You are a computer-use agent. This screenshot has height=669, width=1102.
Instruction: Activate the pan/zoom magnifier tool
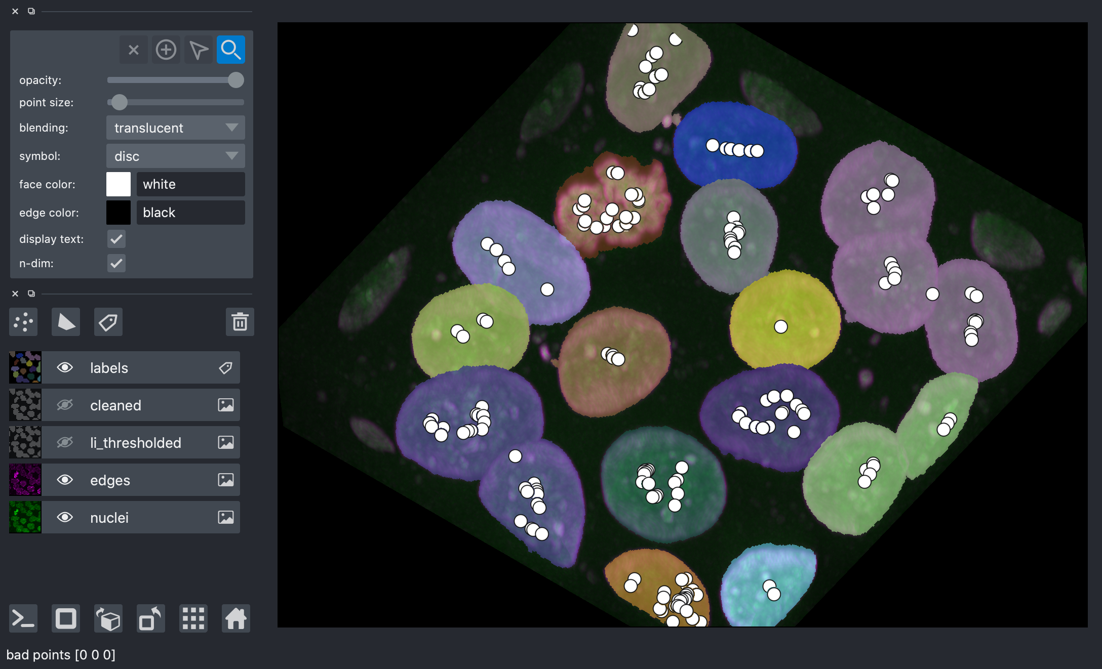point(231,50)
